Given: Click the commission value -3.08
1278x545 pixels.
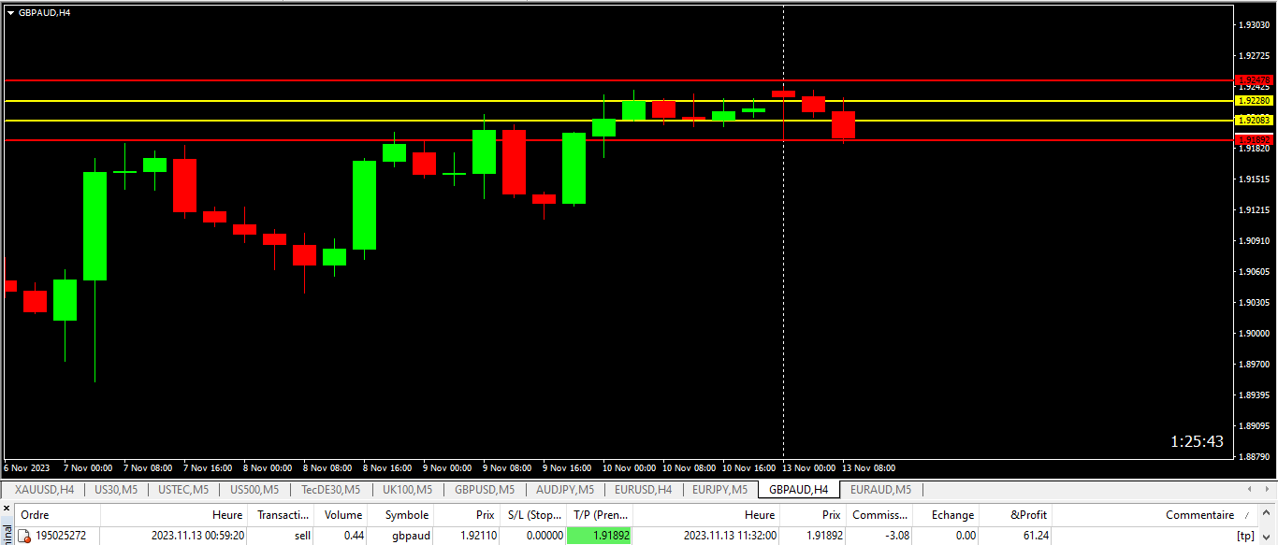Looking at the screenshot, I should point(895,536).
